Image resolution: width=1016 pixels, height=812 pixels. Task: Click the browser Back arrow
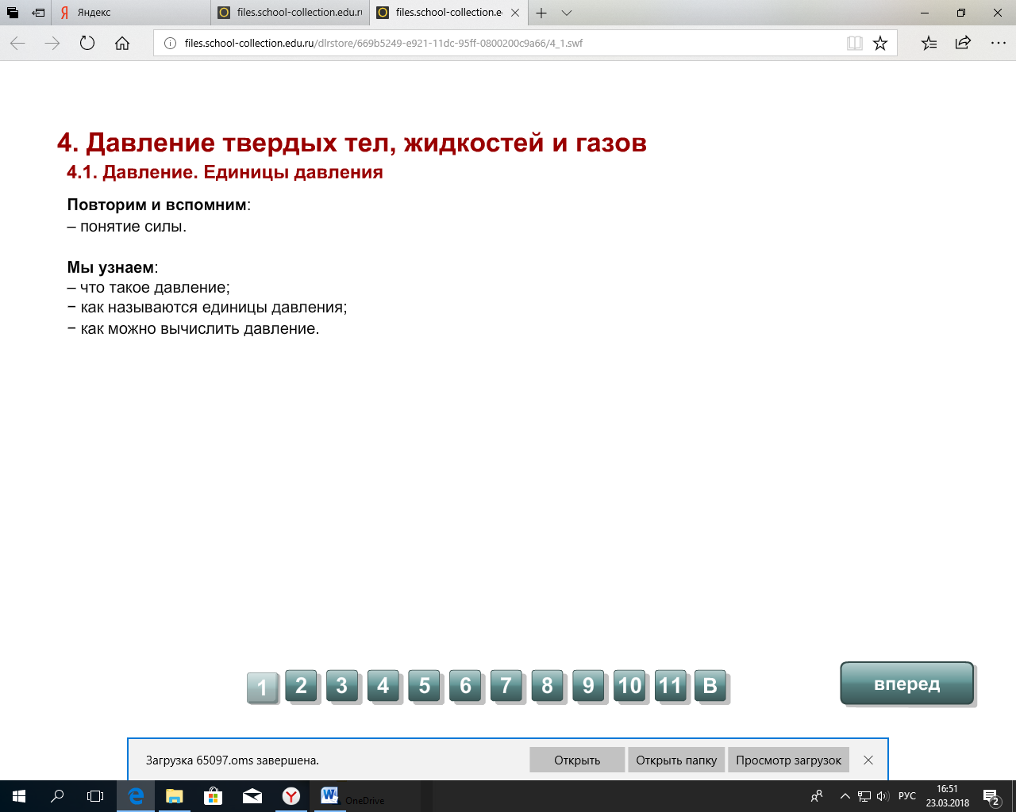tap(17, 44)
